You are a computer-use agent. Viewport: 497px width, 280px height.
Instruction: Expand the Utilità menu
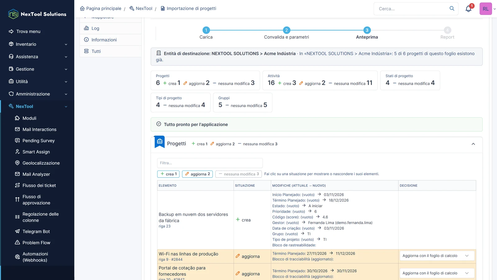tap(37, 82)
